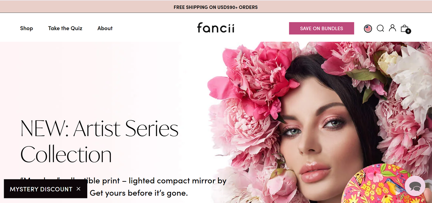Open the search magnifier icon

[380, 28]
